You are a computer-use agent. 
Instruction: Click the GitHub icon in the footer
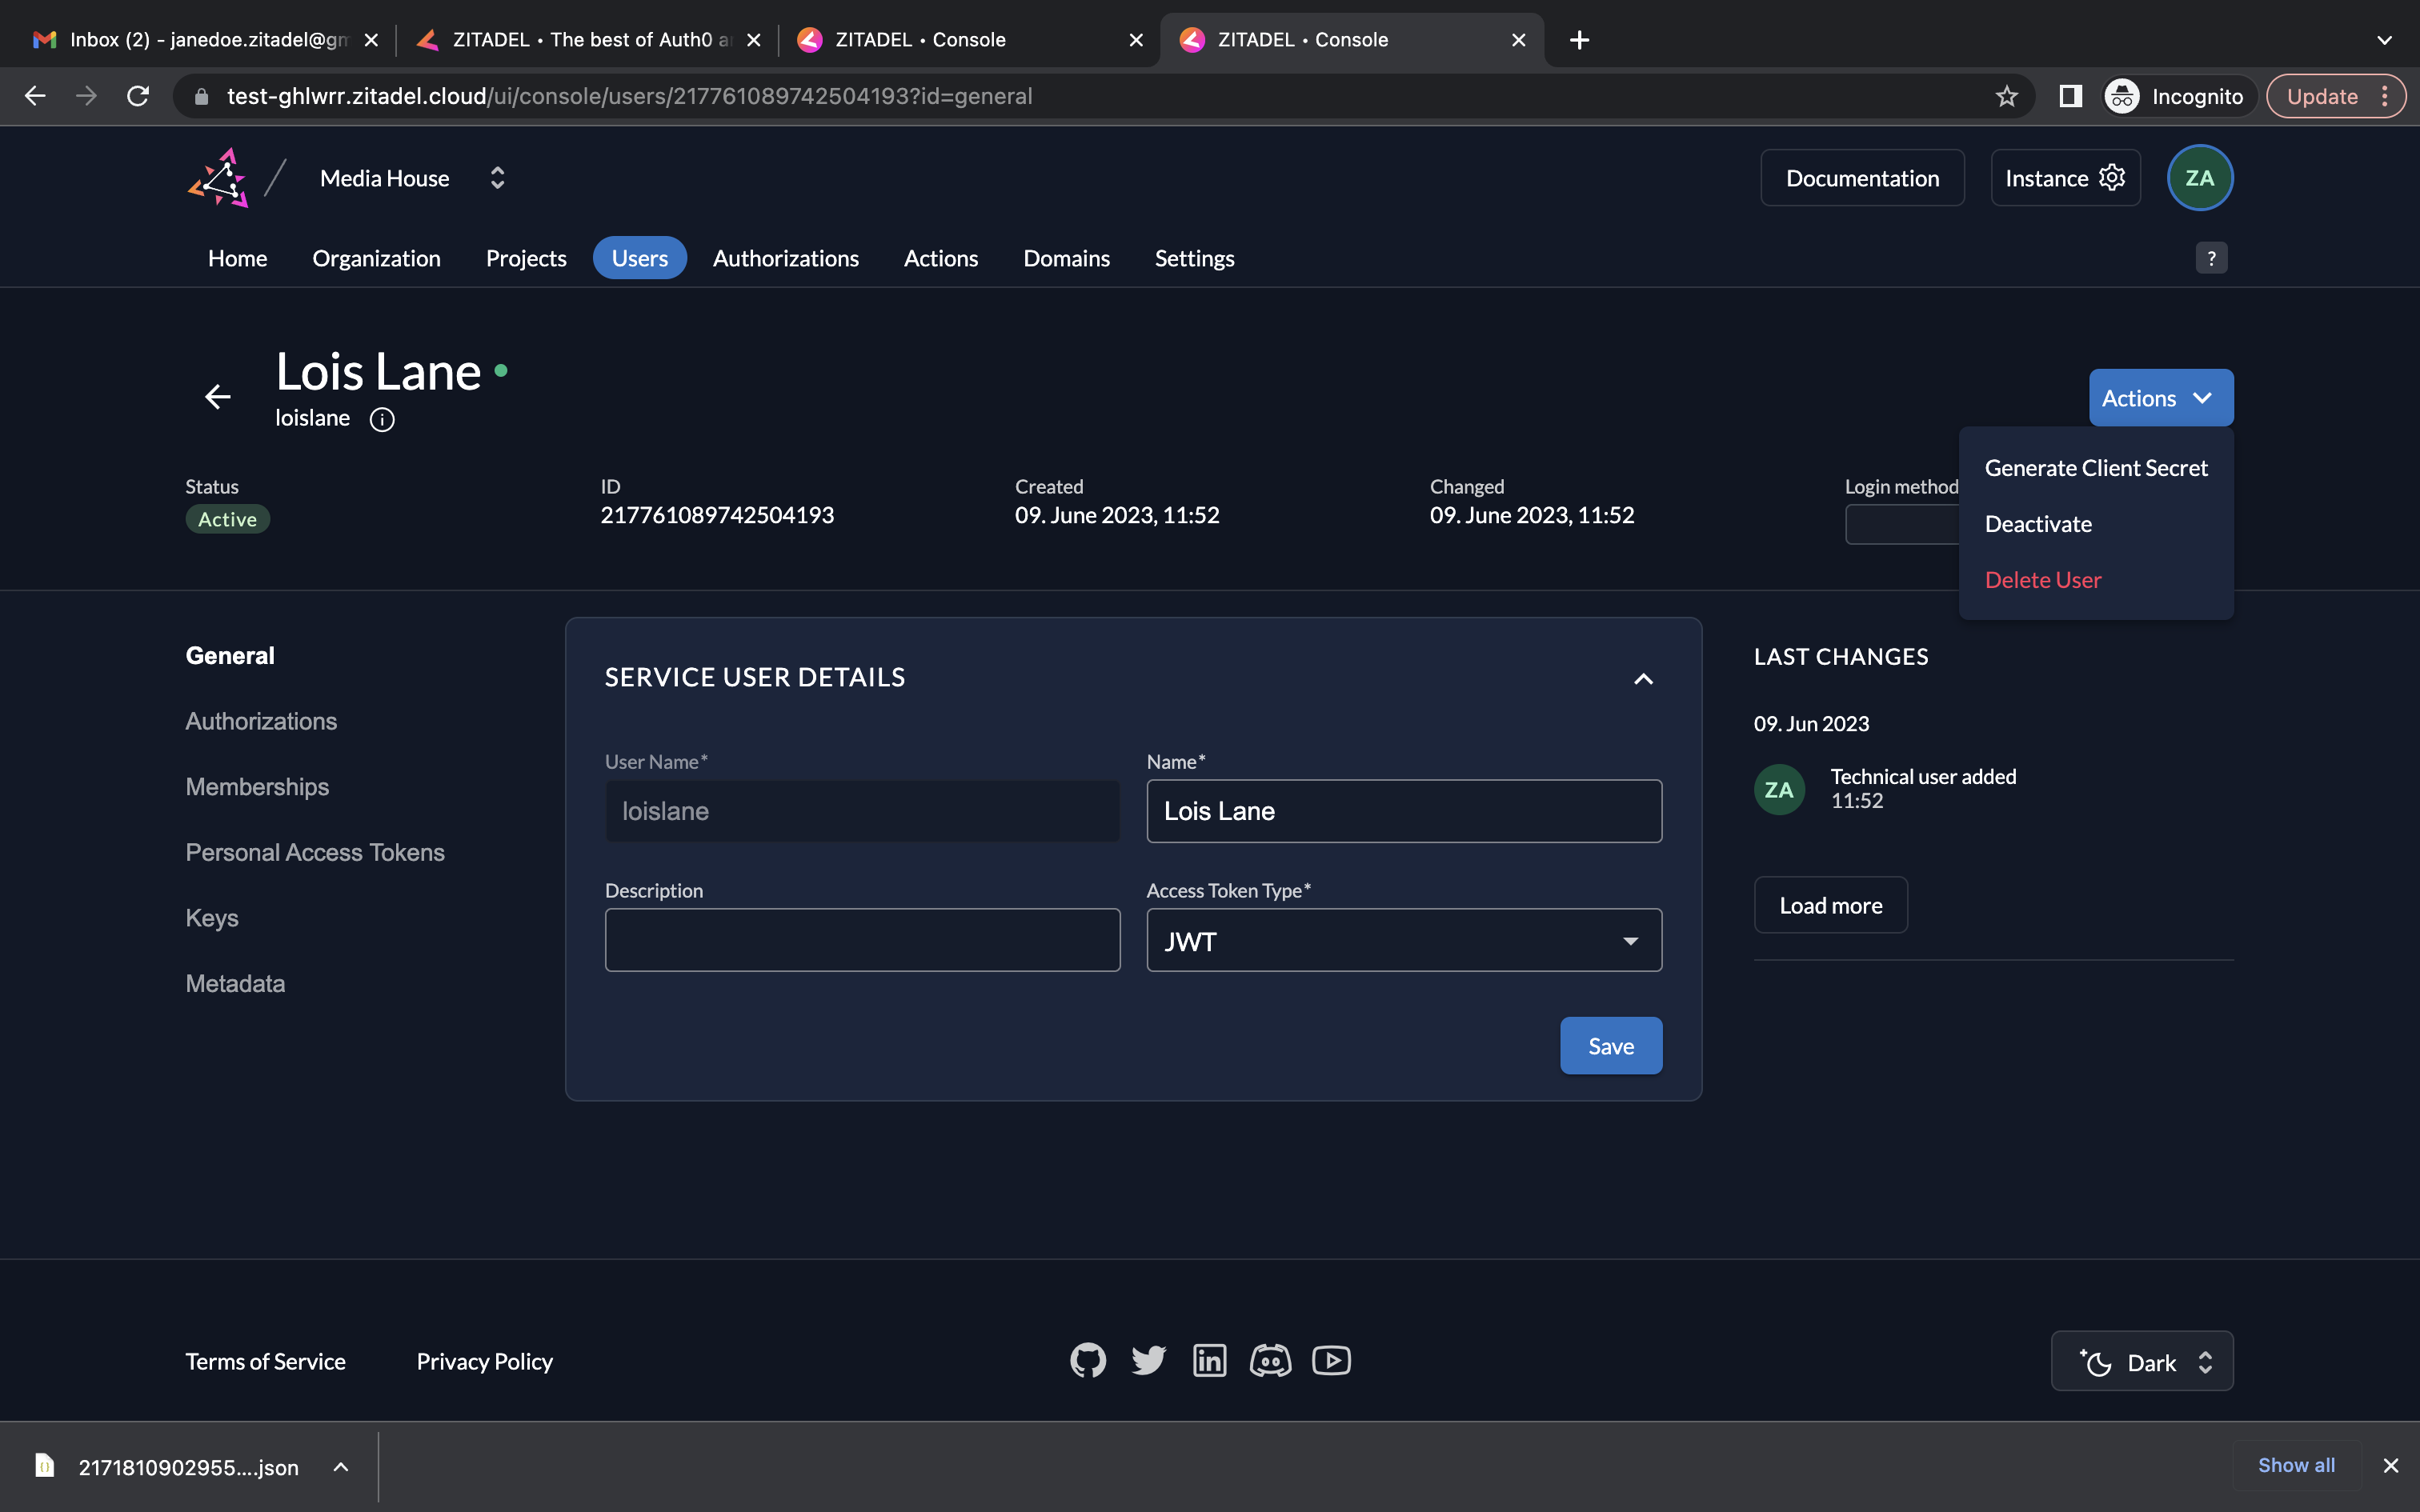coord(1085,1361)
